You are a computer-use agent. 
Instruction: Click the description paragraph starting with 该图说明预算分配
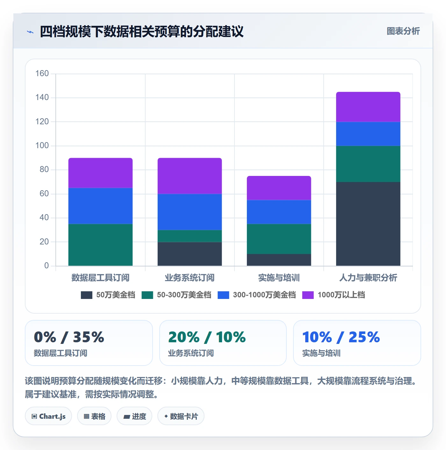point(223,388)
